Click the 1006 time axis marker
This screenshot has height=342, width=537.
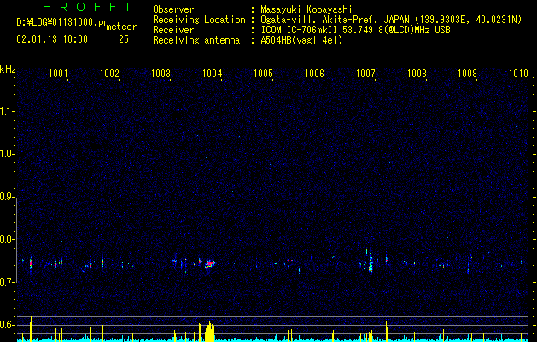point(314,73)
